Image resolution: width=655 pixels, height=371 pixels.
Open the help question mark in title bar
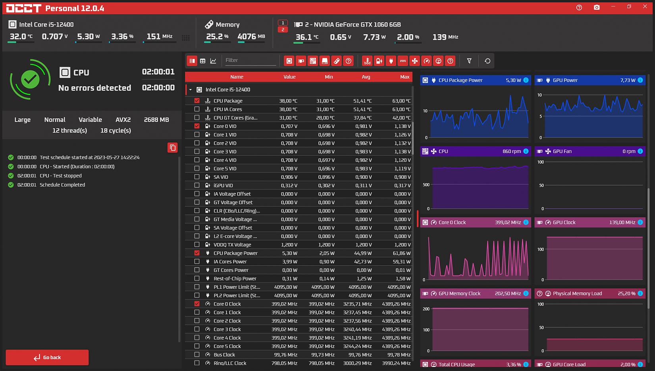579,8
